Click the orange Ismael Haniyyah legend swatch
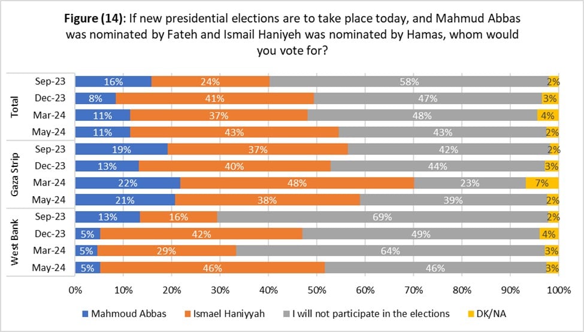Image resolution: width=584 pixels, height=332 pixels. pyautogui.click(x=187, y=314)
